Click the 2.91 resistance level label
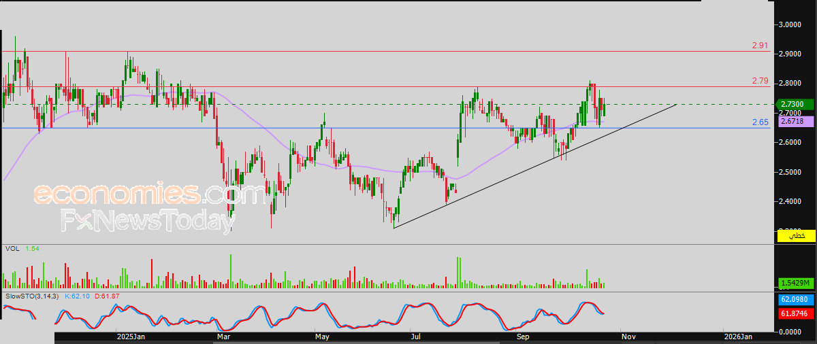Viewport: 817px width, 344px height. point(760,46)
